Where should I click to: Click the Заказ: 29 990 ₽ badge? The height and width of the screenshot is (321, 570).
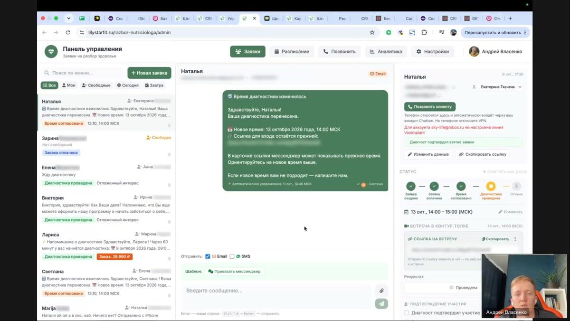114,256
